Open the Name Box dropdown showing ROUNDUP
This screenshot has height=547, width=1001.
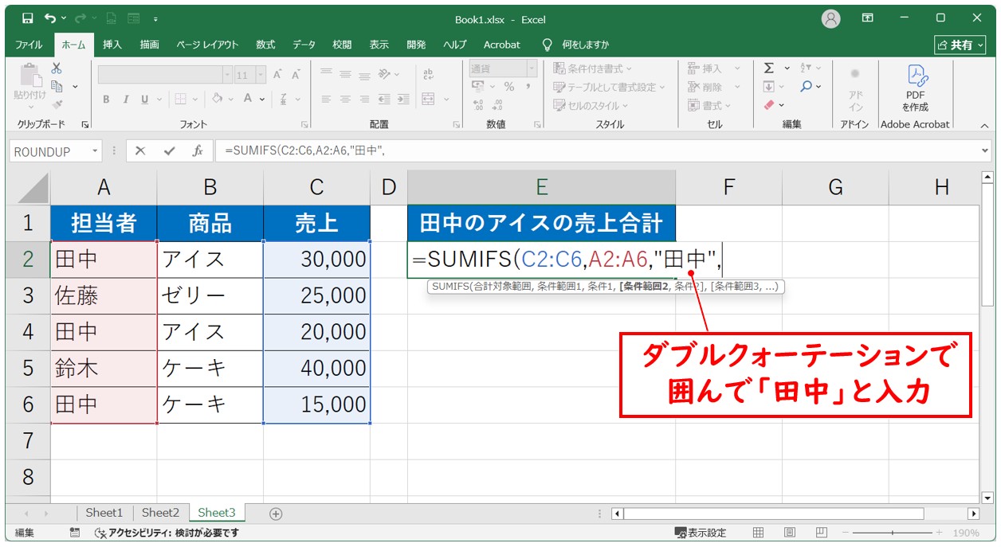click(x=96, y=151)
